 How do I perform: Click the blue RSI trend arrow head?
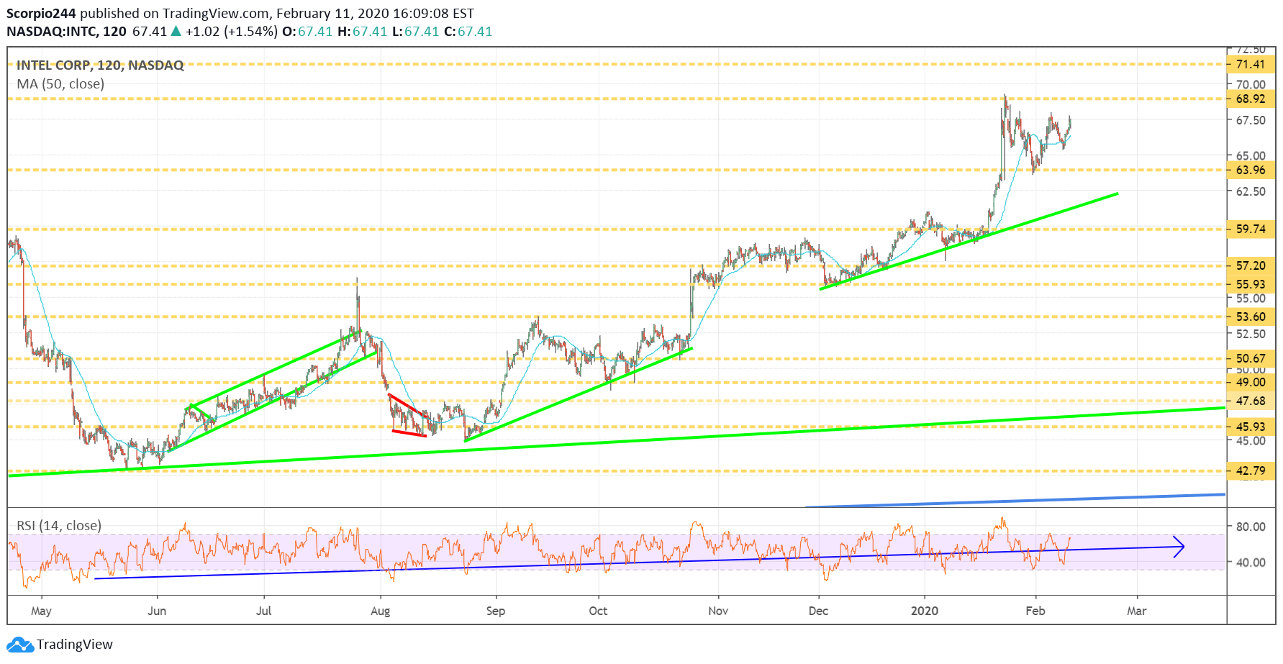click(1178, 547)
